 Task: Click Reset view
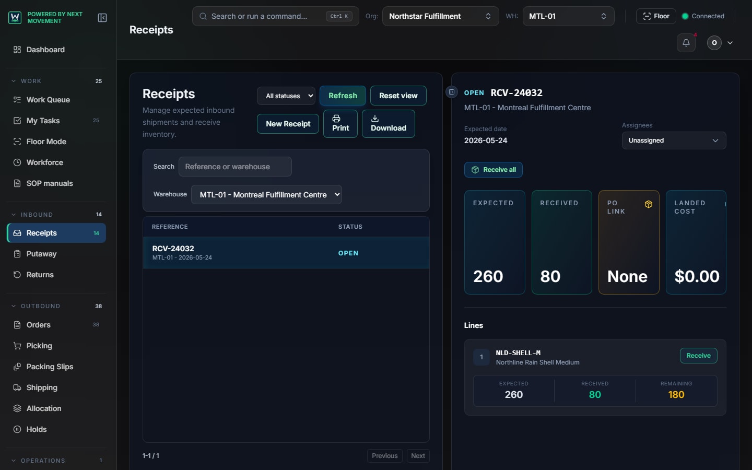pyautogui.click(x=398, y=96)
